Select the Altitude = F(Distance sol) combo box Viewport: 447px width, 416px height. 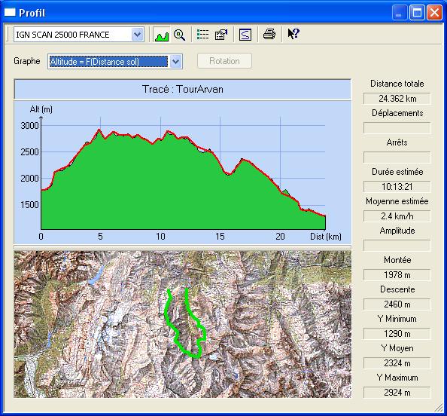(115, 61)
